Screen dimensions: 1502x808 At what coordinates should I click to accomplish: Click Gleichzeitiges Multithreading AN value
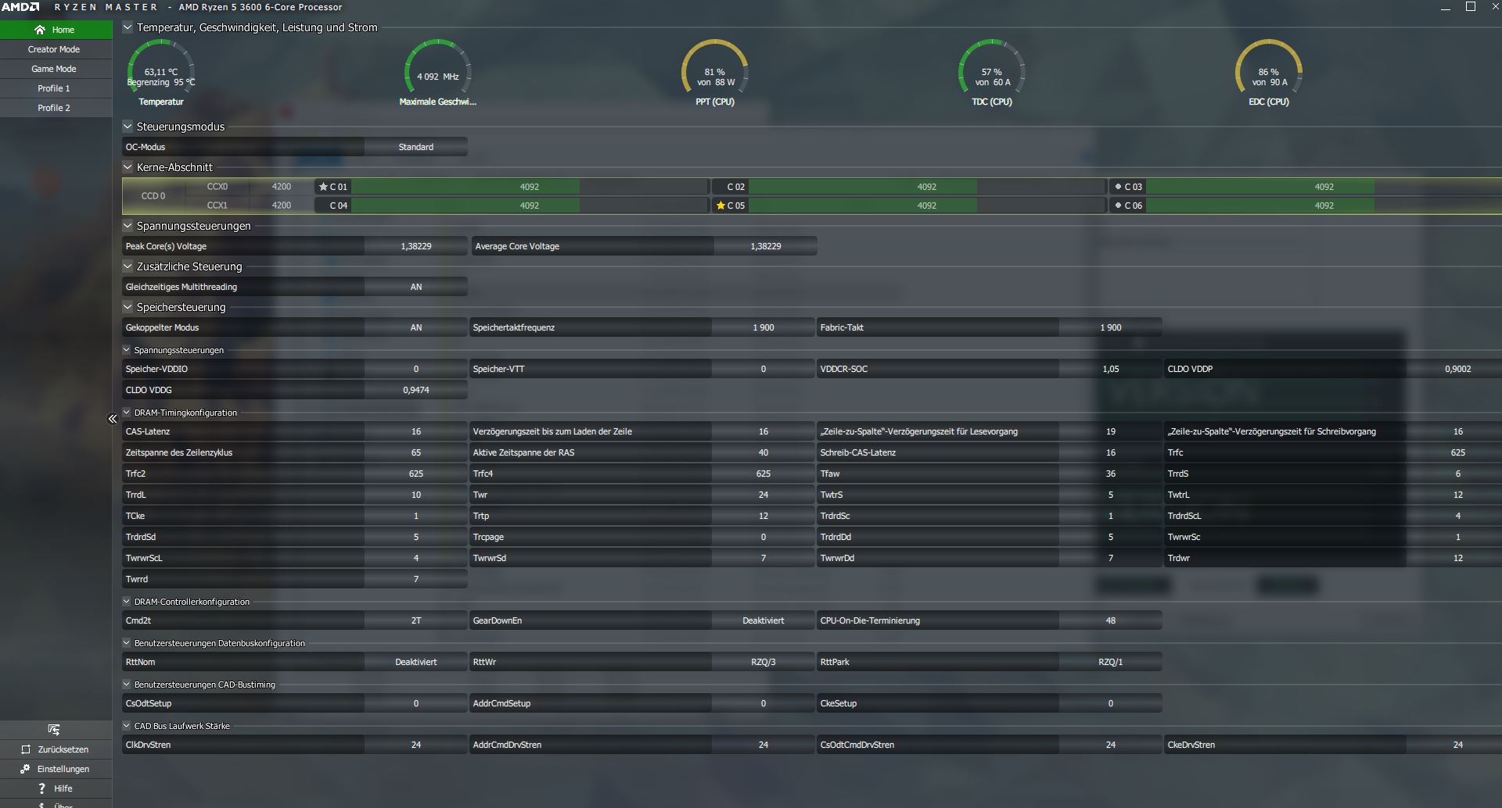point(416,287)
